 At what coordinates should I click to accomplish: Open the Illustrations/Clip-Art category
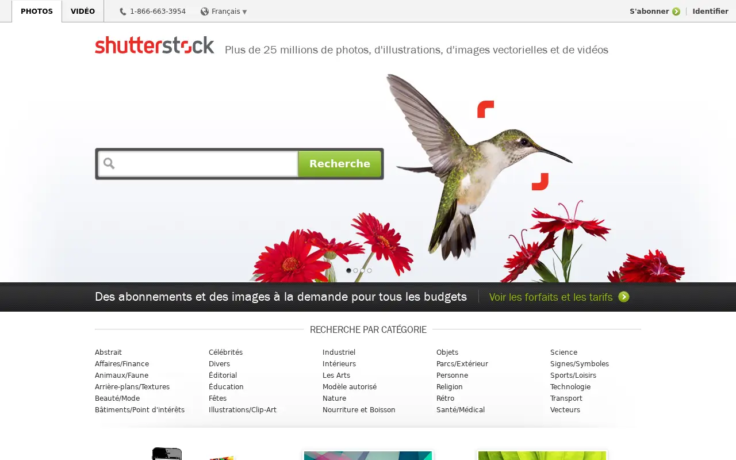pos(243,410)
